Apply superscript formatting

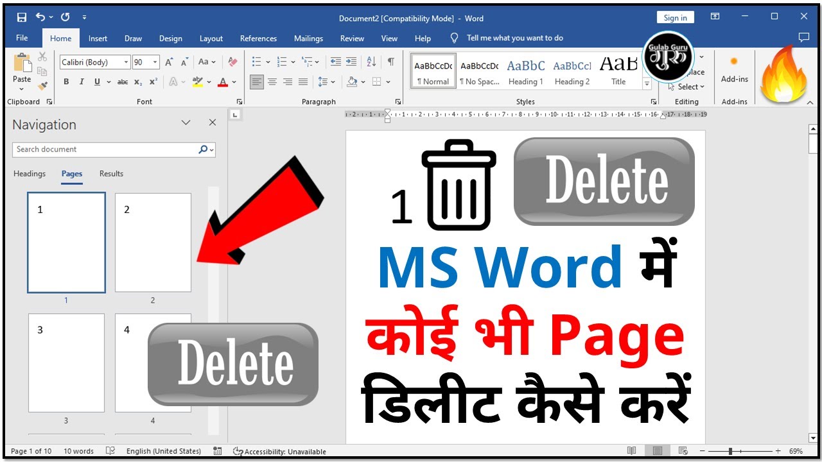[x=153, y=81]
